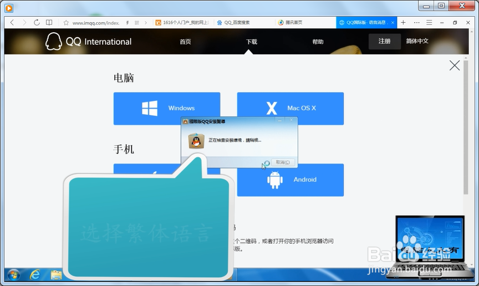Open the 帮助 navigation item
This screenshot has height=286, width=479.
pyautogui.click(x=318, y=42)
